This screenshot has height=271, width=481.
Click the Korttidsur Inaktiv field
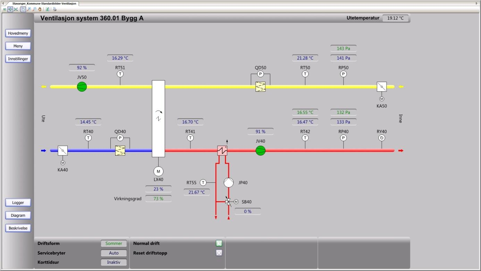point(114,262)
